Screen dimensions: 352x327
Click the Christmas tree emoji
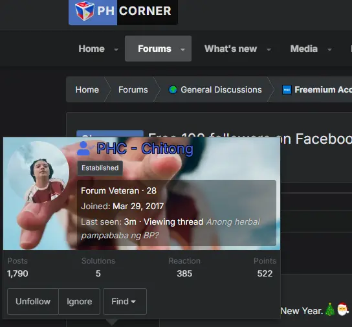[330, 310]
